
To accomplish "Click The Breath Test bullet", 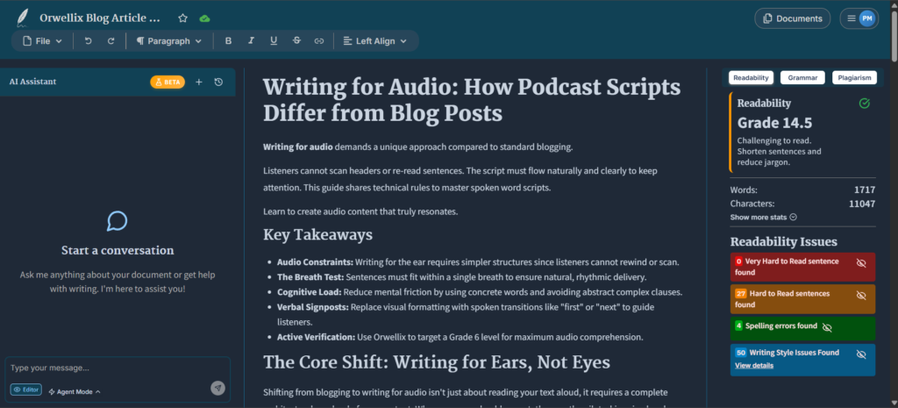I will point(461,277).
